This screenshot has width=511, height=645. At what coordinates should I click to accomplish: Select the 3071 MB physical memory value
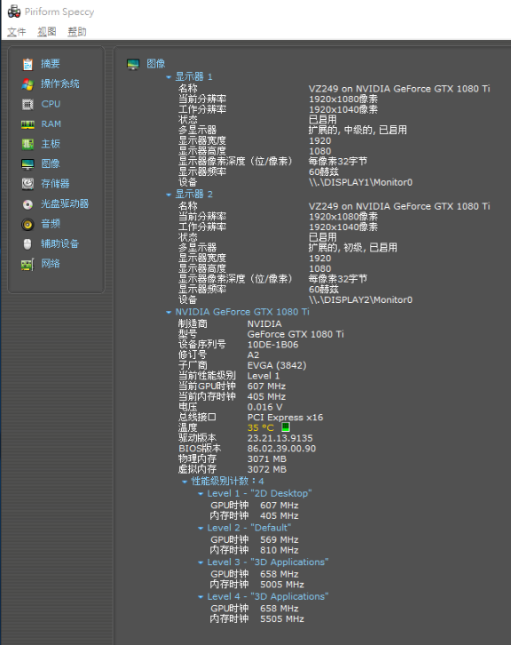[267, 458]
